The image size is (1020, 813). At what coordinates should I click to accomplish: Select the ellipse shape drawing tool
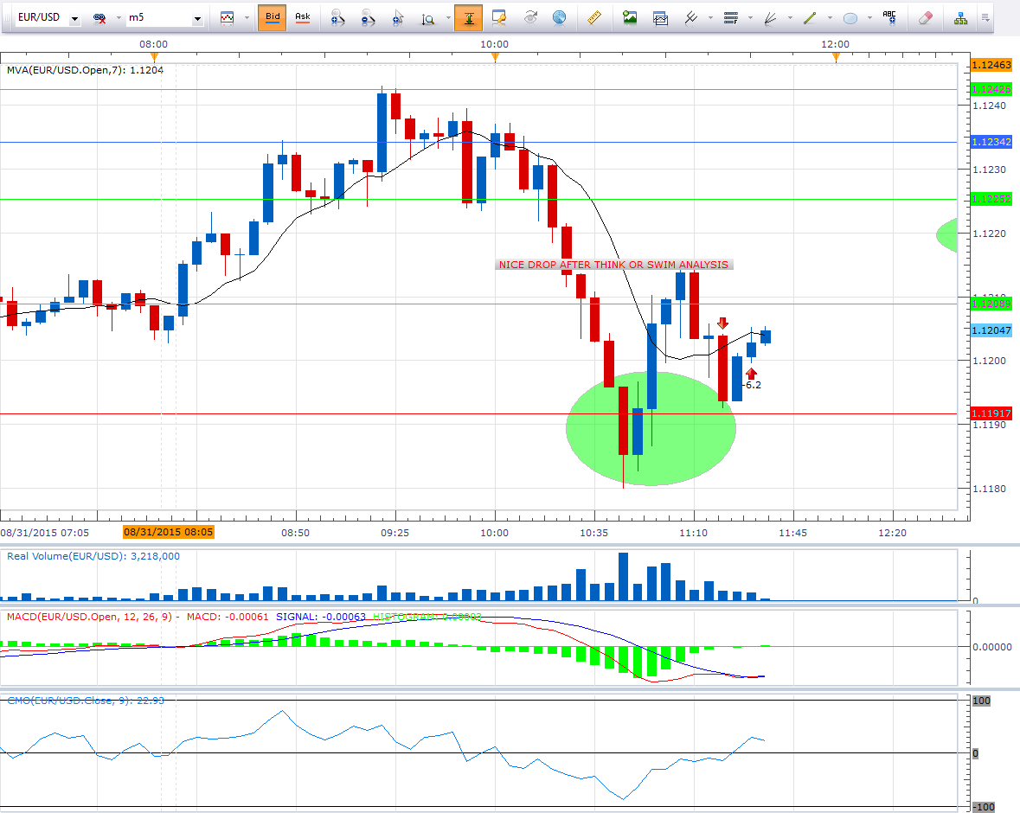click(x=850, y=17)
